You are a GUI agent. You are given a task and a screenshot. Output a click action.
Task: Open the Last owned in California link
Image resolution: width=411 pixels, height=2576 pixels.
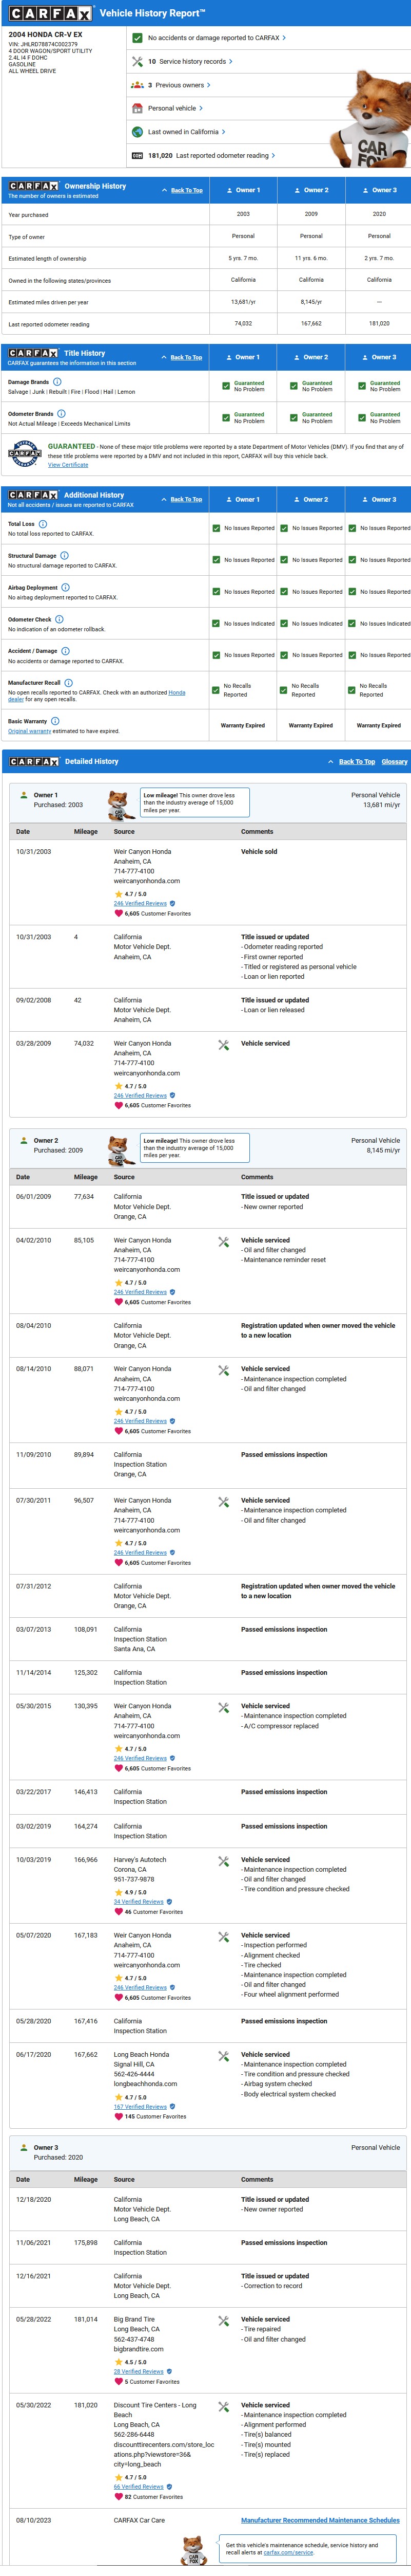tap(187, 132)
